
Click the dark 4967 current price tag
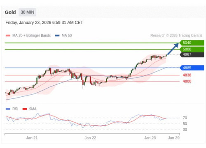click(192, 55)
